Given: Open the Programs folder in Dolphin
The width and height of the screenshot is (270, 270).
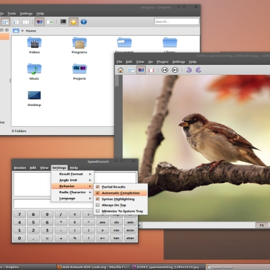Looking at the screenshot, I should (x=80, y=46).
